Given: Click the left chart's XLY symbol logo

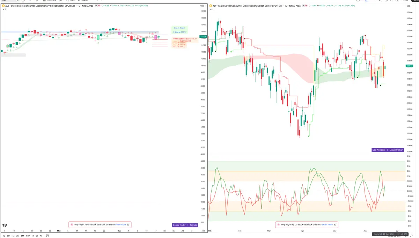Looking at the screenshot, I should coord(3,6).
